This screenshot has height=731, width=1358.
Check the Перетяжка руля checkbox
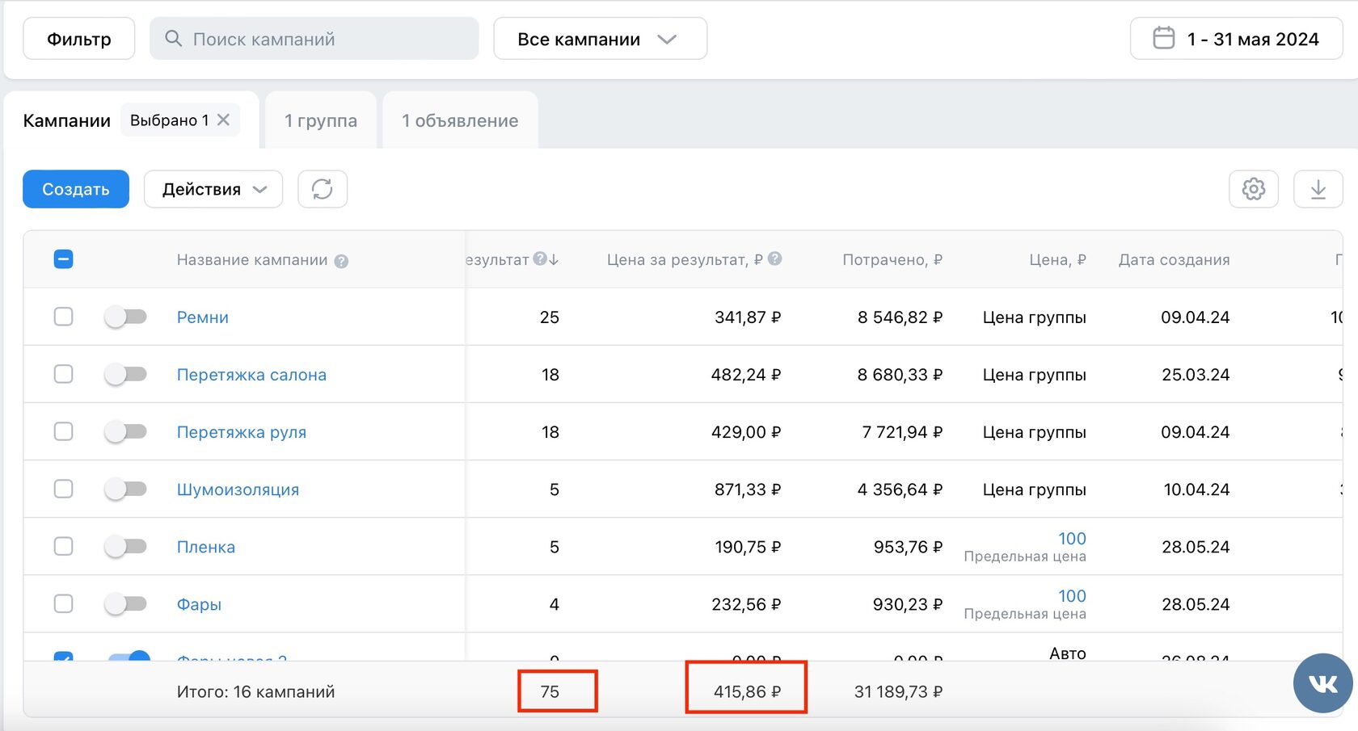tap(63, 431)
